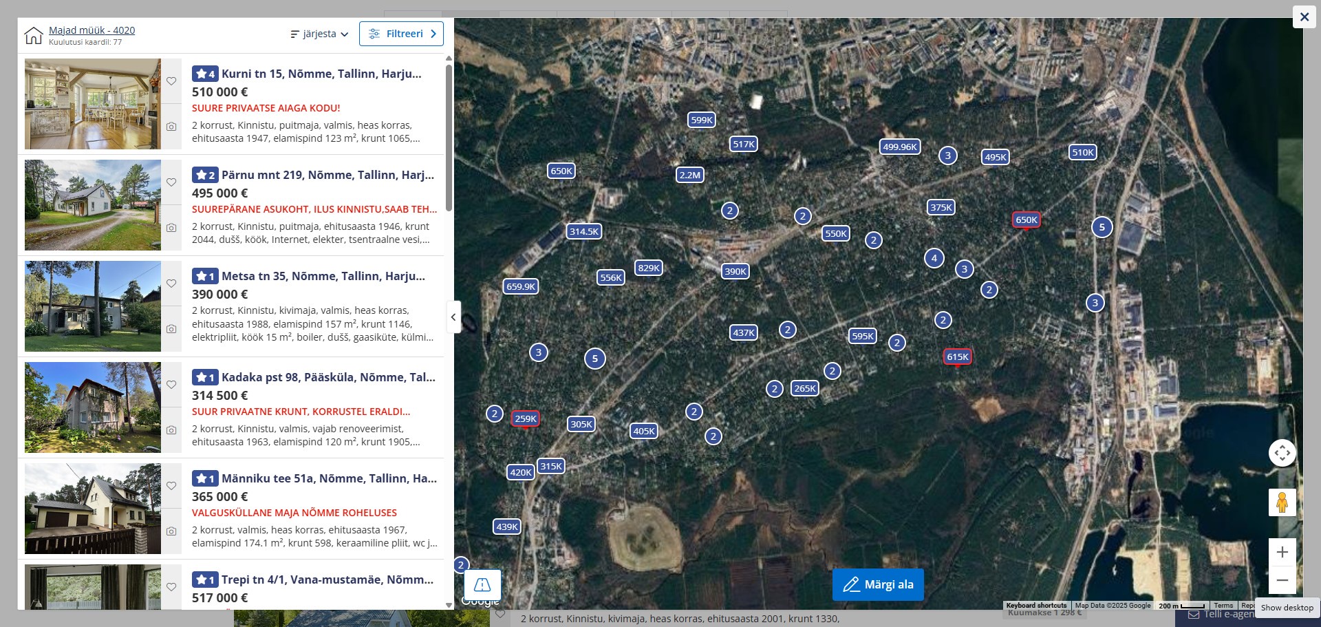Select the 829K price marker on map
This screenshot has height=627, width=1321.
649,268
